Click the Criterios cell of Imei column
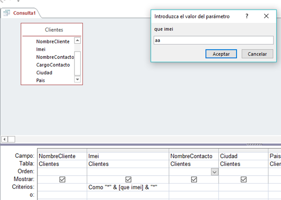Screen dimensions: 281x200 128,187
